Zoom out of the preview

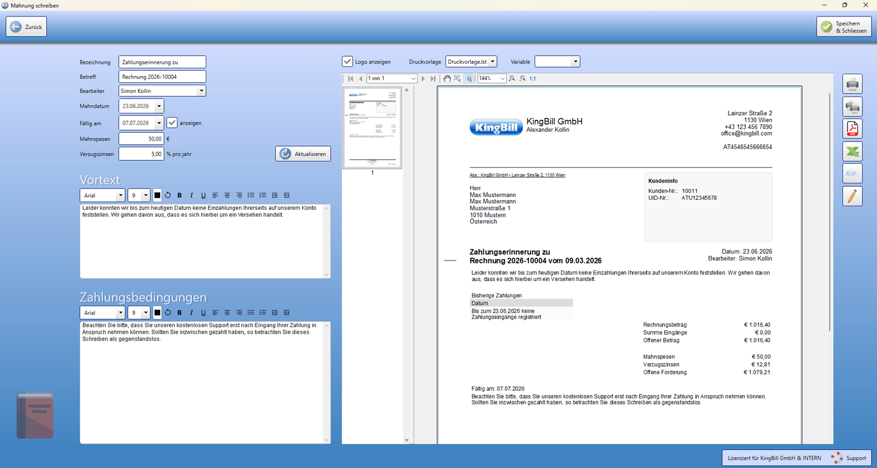(523, 78)
